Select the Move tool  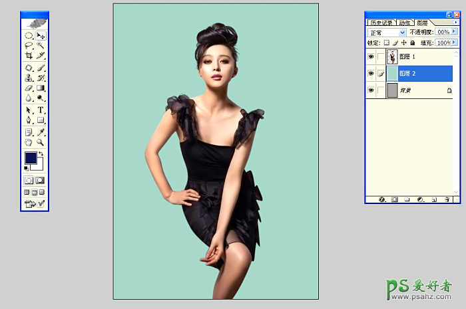41,35
